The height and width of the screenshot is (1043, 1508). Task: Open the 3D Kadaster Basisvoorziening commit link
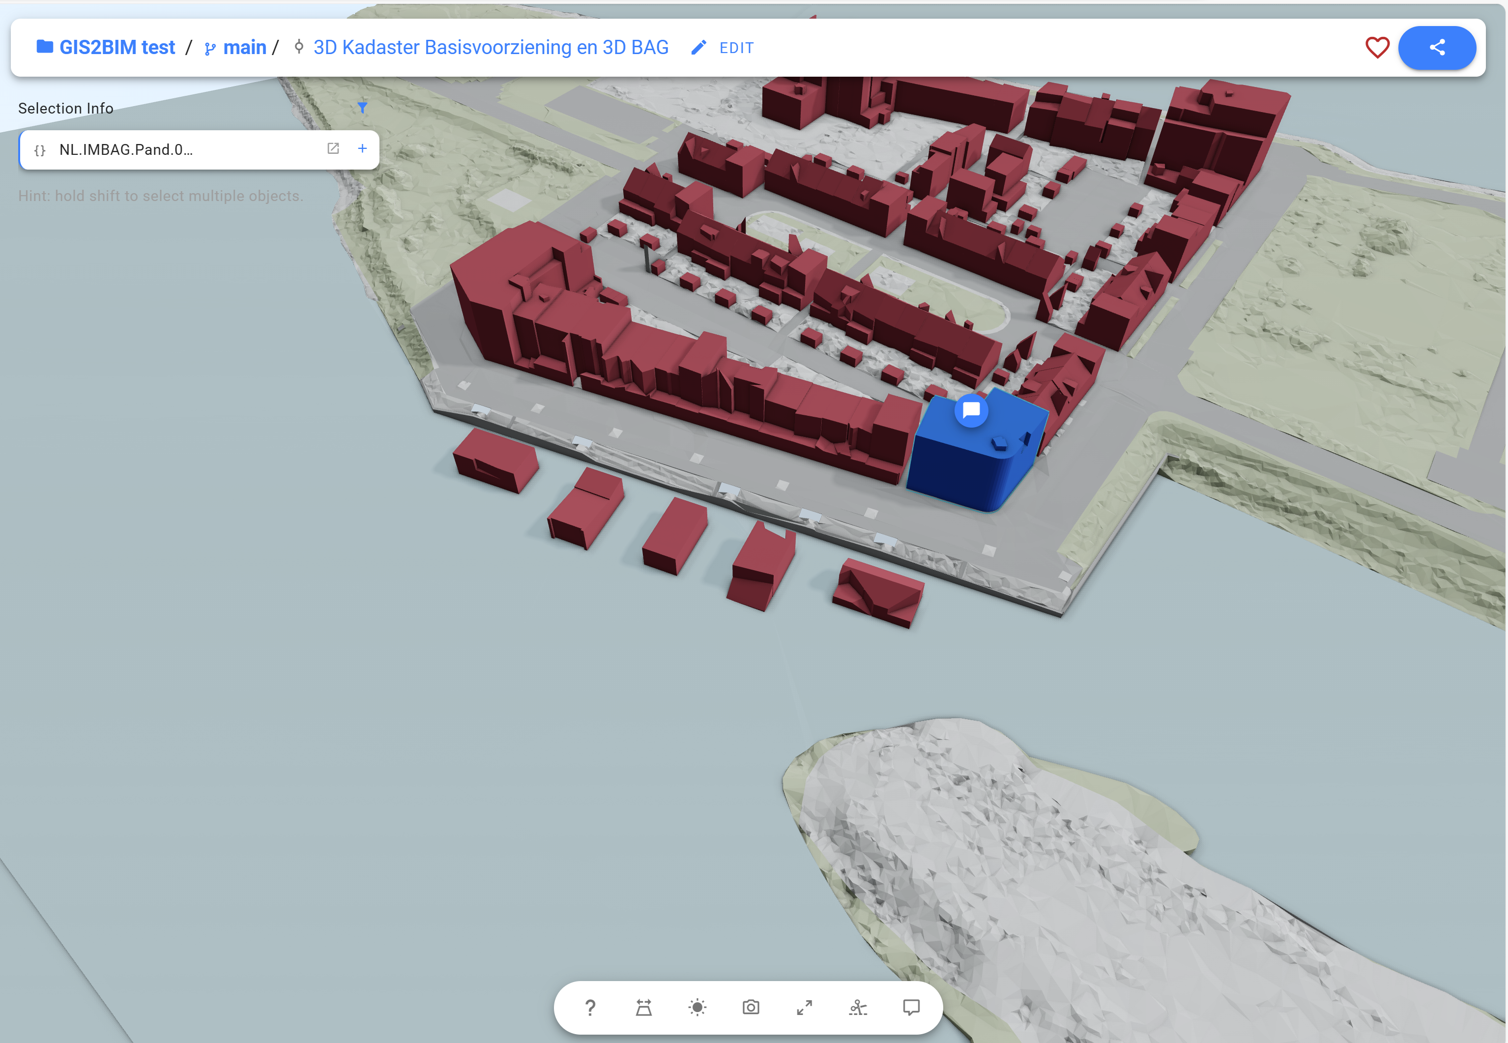point(491,48)
